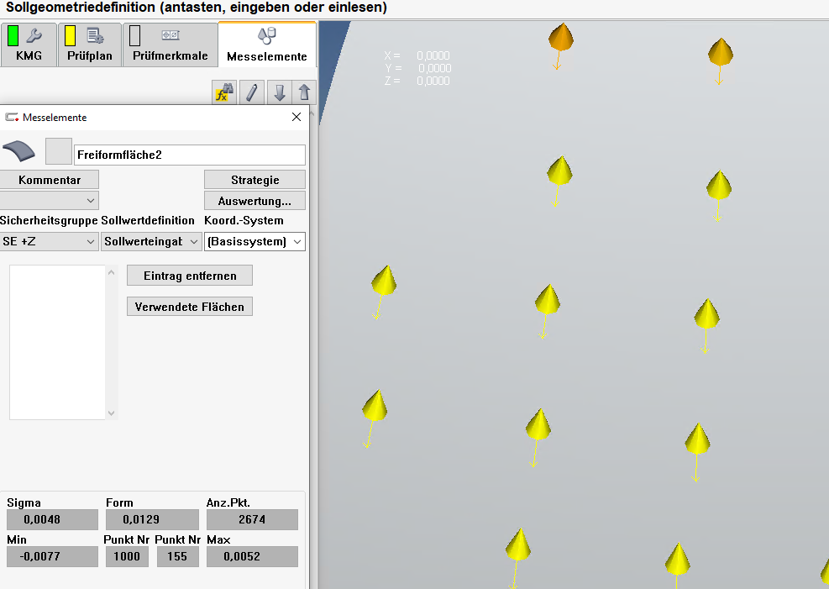
Task: Expand the dropdown below Kommentar
Action: (50, 201)
